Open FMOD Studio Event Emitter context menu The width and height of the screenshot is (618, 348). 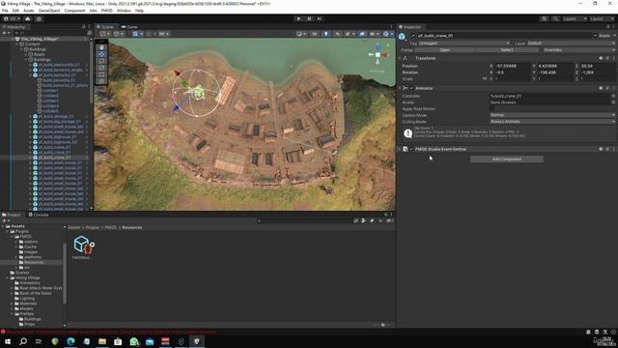pos(614,149)
